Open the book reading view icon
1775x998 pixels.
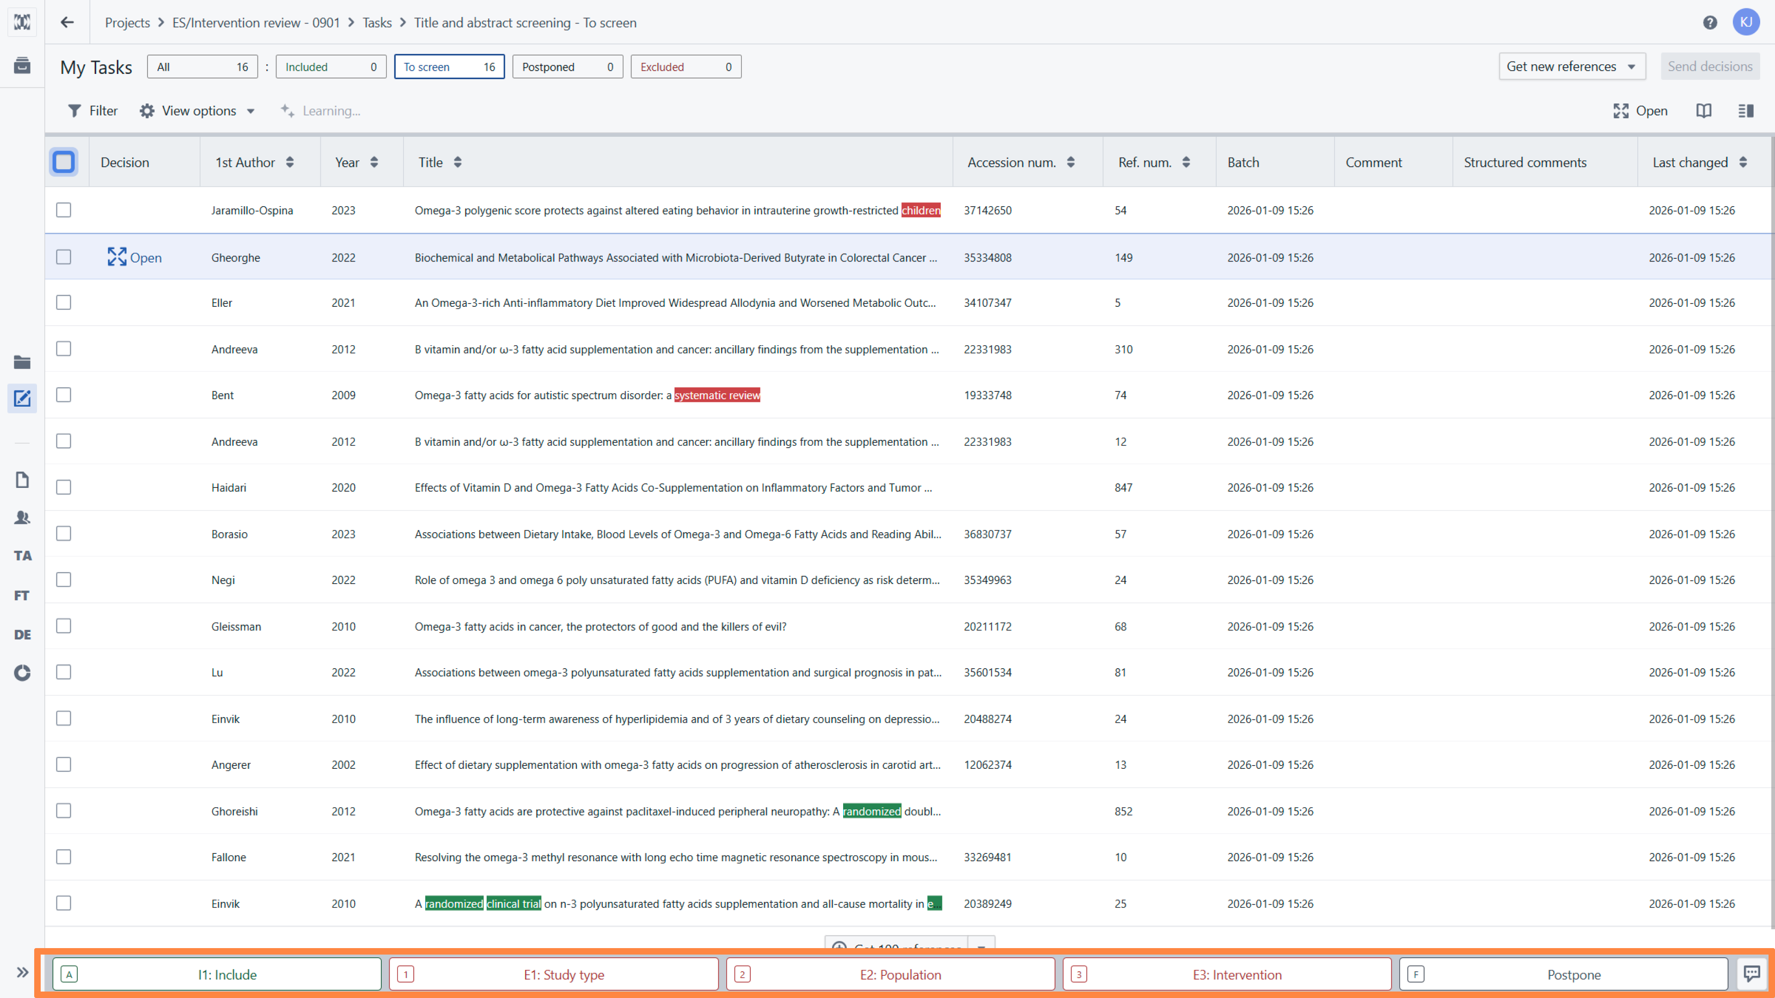[1703, 111]
